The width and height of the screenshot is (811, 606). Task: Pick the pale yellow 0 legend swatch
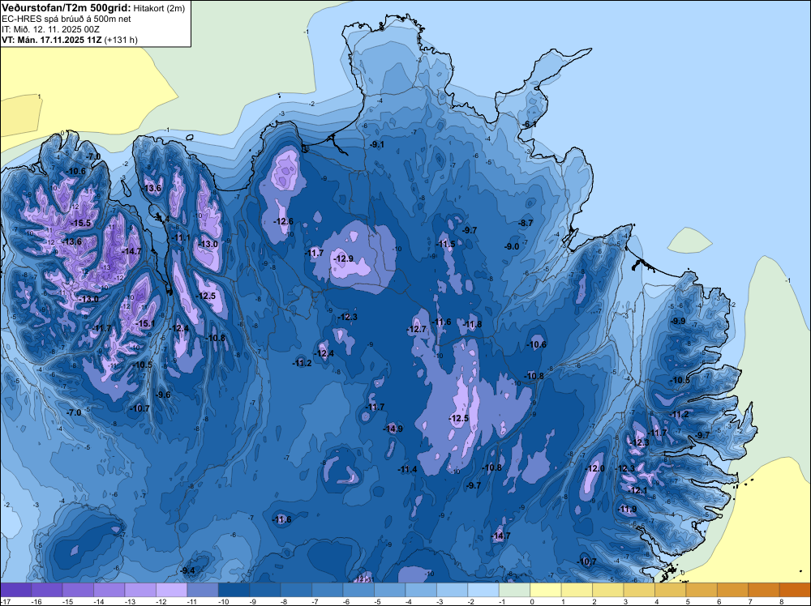coord(546,590)
